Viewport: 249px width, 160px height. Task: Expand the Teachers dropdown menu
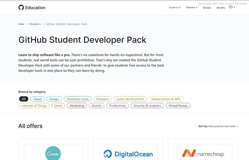192,8
